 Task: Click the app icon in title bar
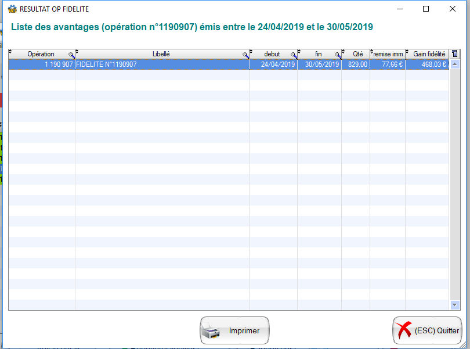tap(12, 9)
